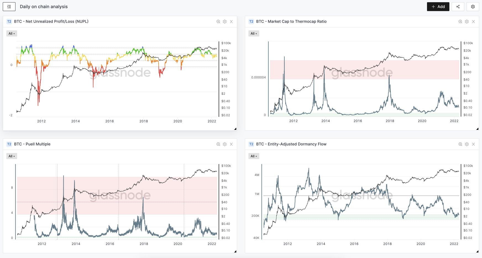The image size is (482, 258).
Task: Zoom into the NUPL chart
Action: [x=218, y=22]
